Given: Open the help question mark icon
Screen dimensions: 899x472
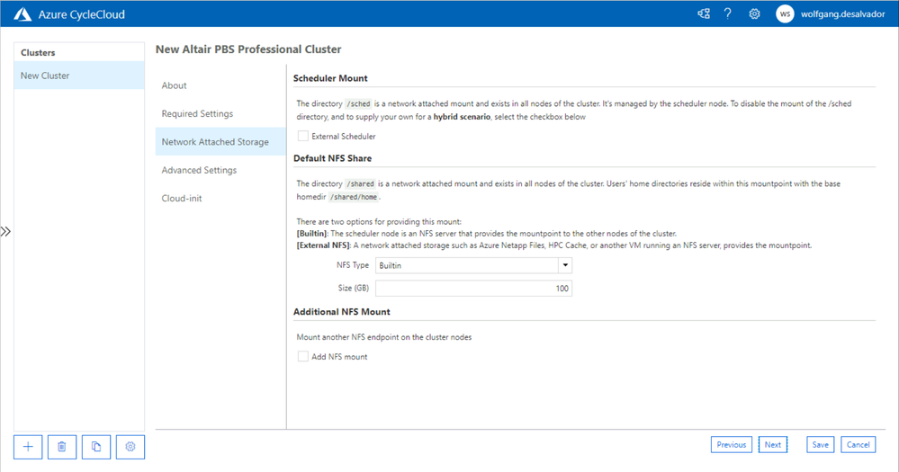Looking at the screenshot, I should 728,14.
